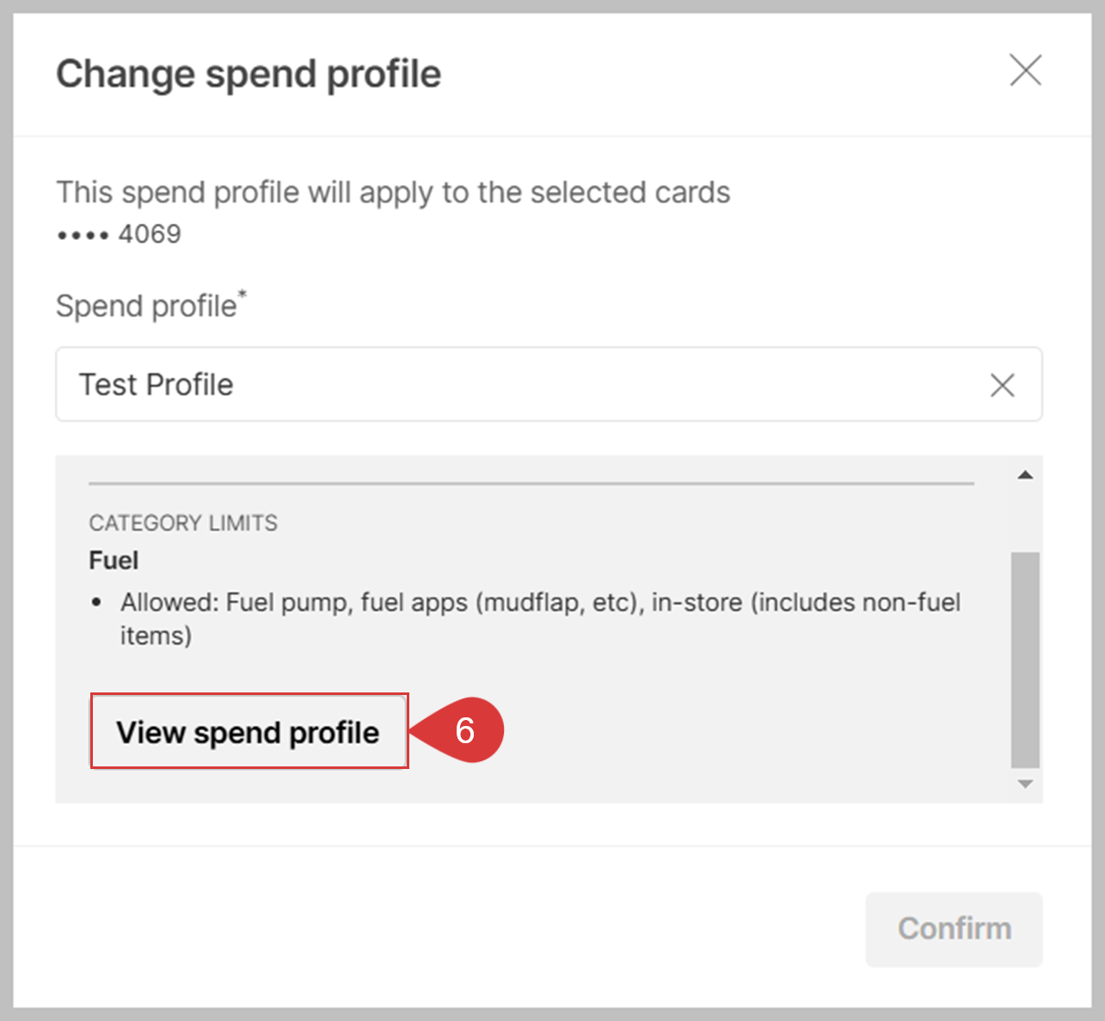Click the required asterisk beside Spend profile
This screenshot has height=1021, width=1105.
click(242, 295)
